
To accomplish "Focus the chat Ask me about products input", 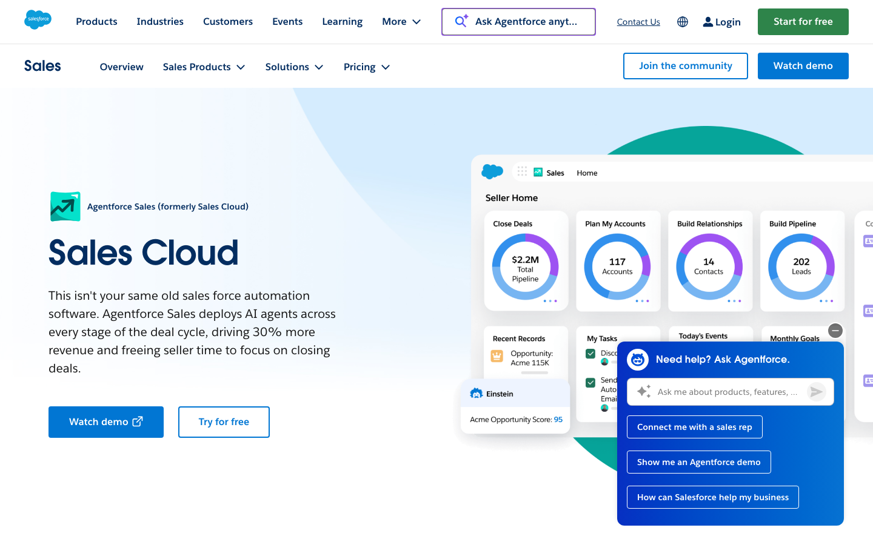I will coord(731,392).
